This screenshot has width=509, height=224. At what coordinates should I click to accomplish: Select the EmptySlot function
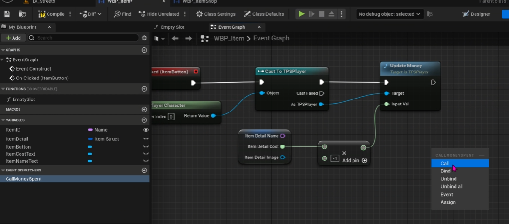click(24, 99)
